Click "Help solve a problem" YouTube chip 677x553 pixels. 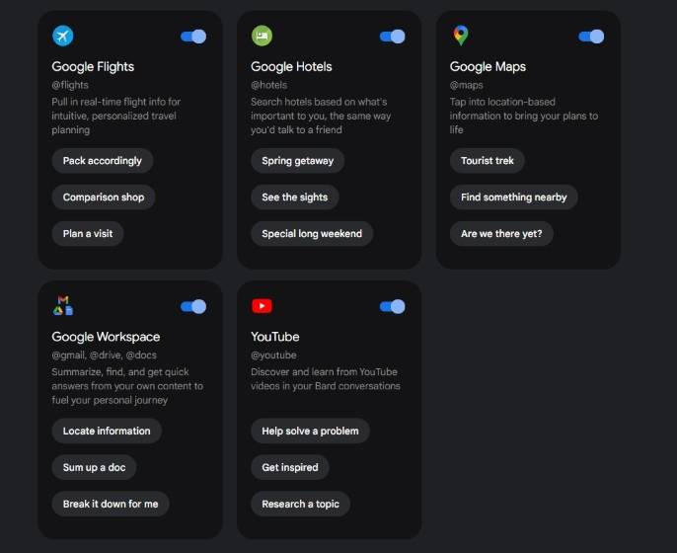click(311, 431)
